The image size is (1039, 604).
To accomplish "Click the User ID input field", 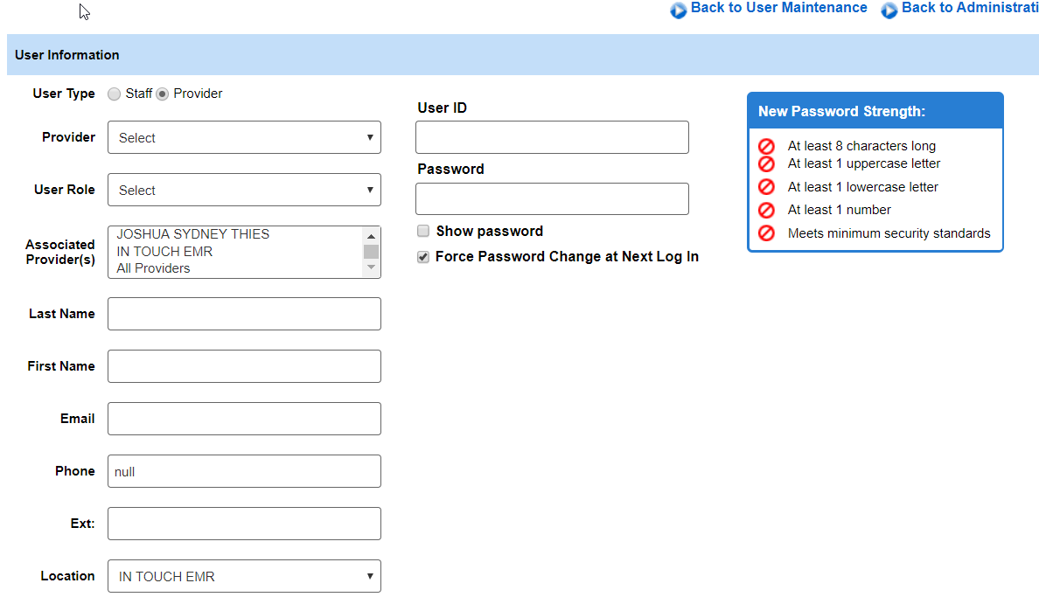I will [x=552, y=137].
